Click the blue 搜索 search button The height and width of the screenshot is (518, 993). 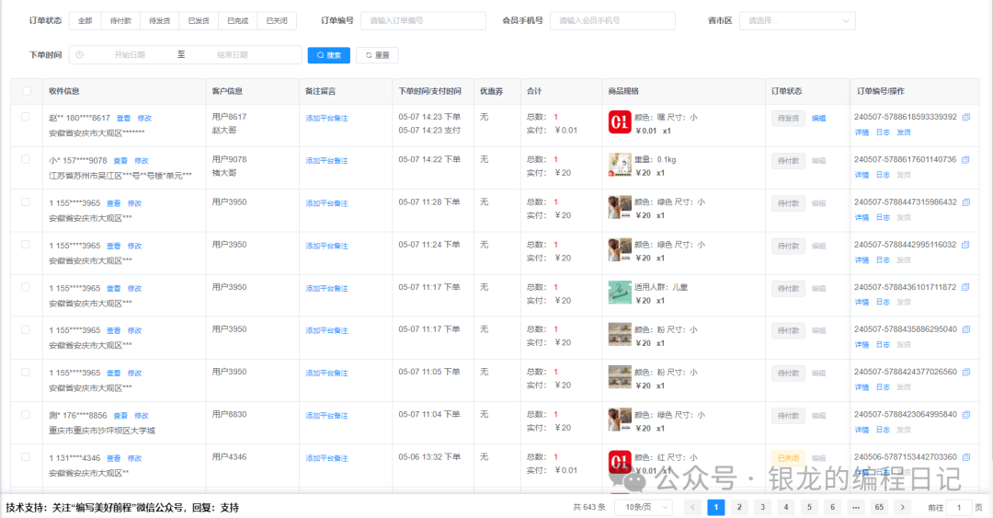(328, 55)
